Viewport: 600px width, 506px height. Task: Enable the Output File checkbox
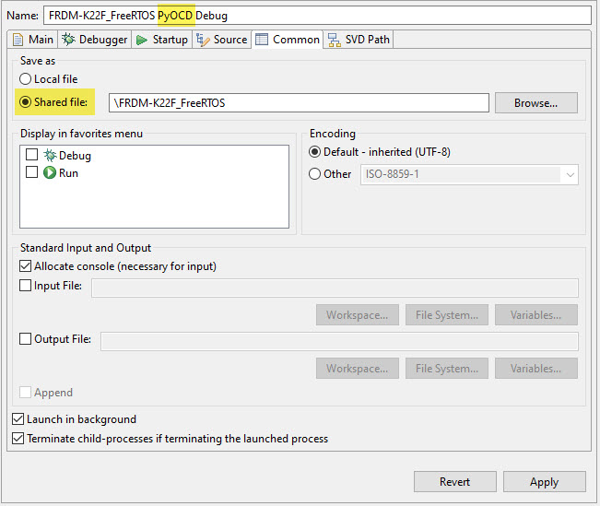coord(25,339)
